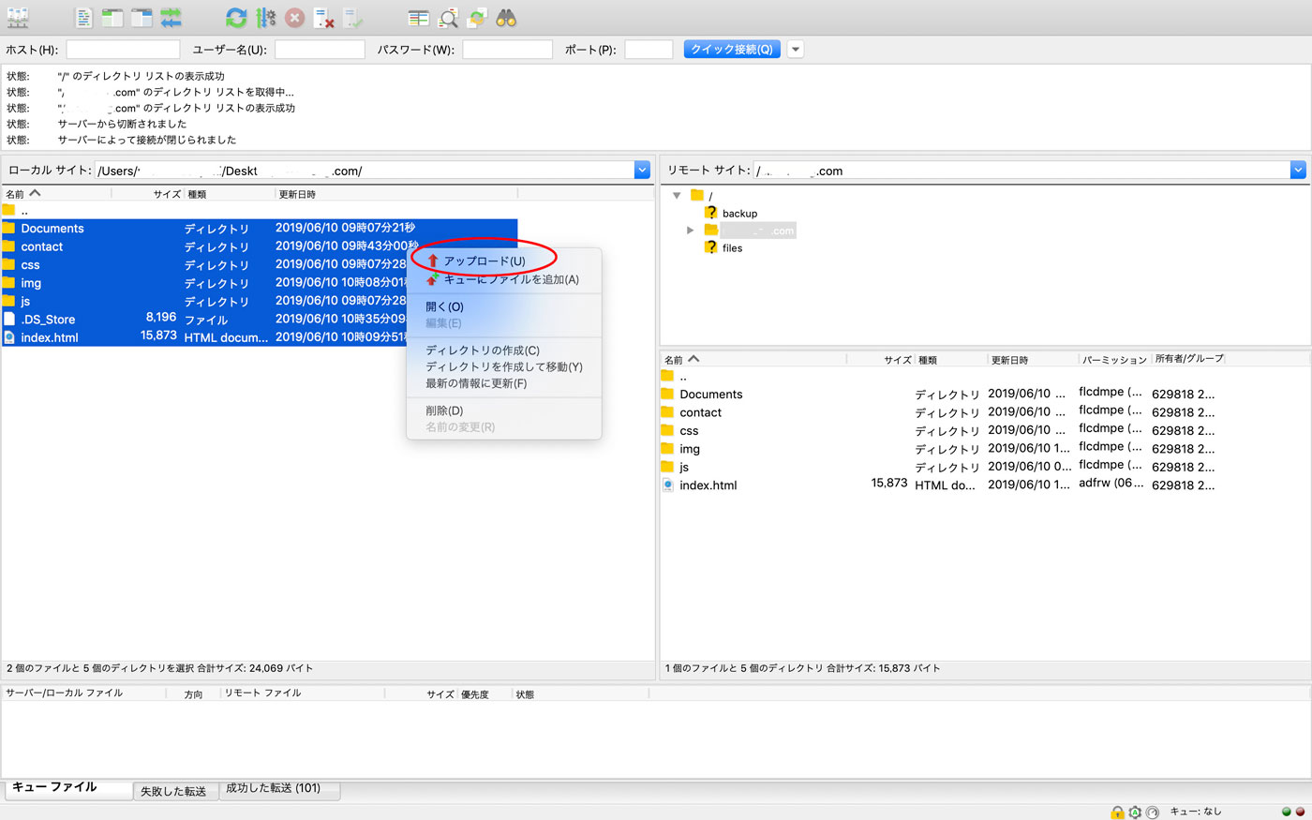Image resolution: width=1312 pixels, height=820 pixels.
Task: Click the green Refresh file lists icon
Action: (236, 18)
